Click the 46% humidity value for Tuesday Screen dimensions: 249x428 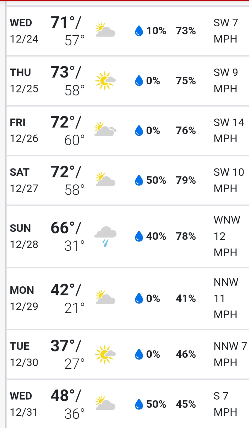185,354
